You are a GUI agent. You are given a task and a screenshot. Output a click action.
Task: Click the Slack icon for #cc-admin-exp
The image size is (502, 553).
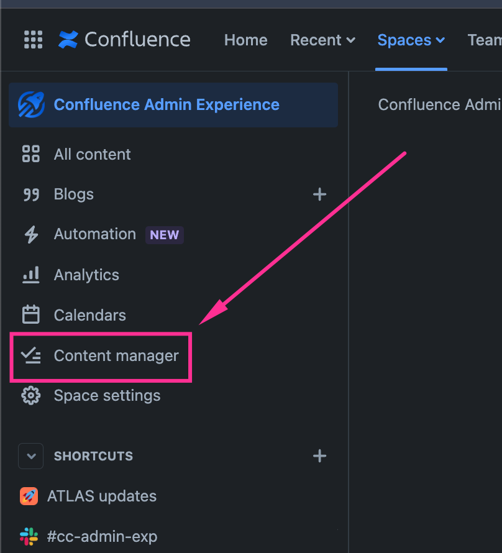pyautogui.click(x=29, y=536)
